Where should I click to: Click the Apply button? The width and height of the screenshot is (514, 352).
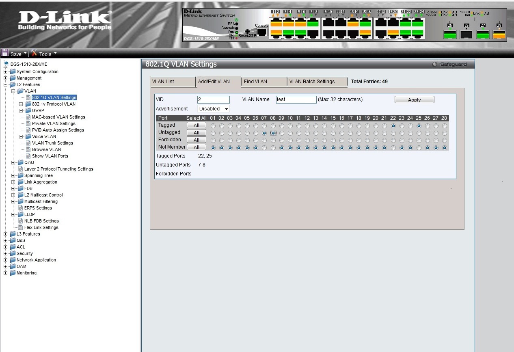[414, 99]
